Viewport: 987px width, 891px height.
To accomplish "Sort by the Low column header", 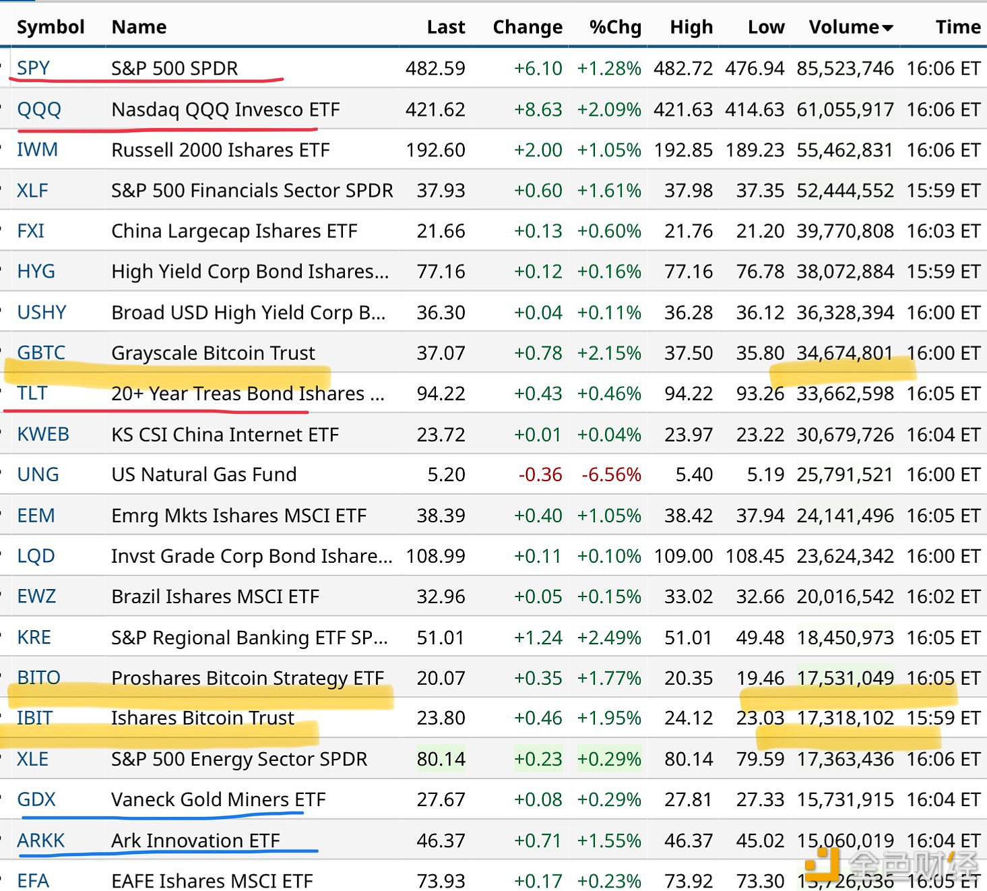I will pos(766,27).
